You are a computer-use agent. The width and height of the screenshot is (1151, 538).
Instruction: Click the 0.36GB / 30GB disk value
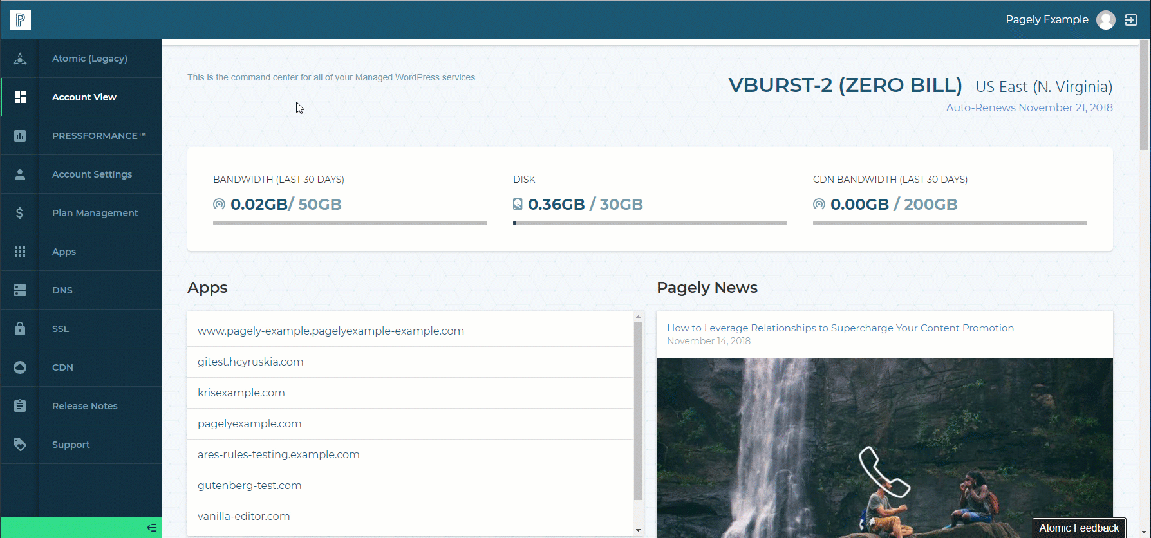585,204
